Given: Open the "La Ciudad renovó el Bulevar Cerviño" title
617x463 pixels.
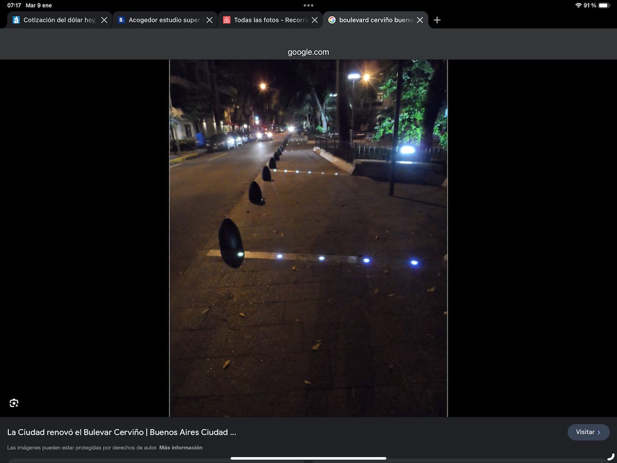Looking at the screenshot, I should 122,432.
